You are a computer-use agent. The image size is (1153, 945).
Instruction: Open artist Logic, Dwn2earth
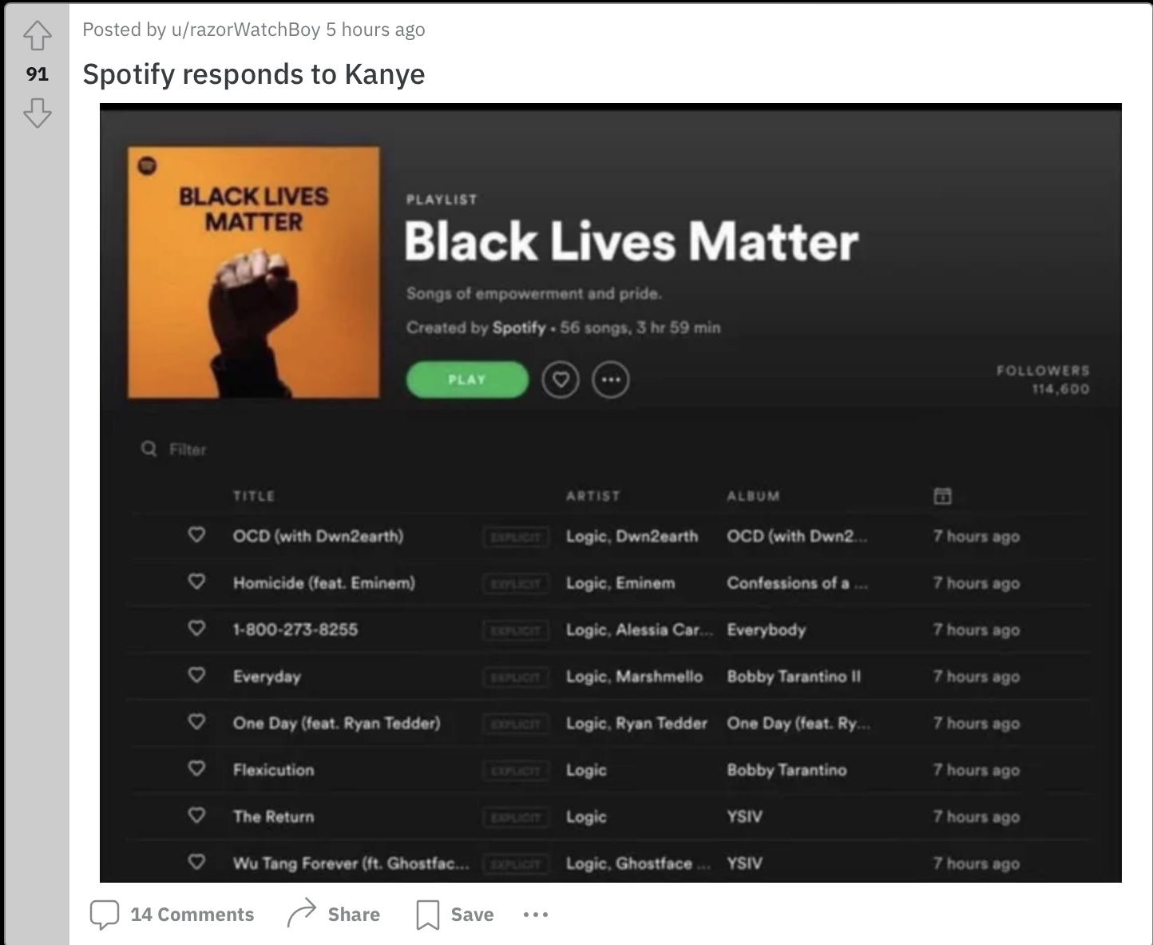point(632,536)
